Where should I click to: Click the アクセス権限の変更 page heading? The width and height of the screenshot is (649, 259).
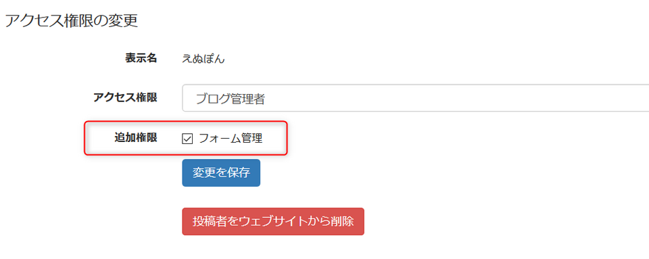pyautogui.click(x=71, y=21)
